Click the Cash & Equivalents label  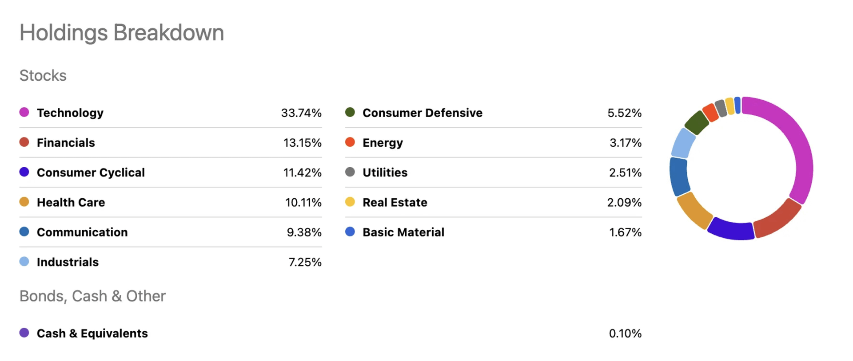tap(92, 333)
